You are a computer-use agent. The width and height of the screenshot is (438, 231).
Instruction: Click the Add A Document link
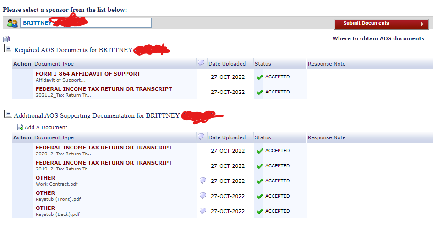coord(46,127)
